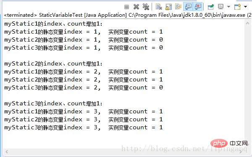Click the Remove Launch single X icon
The height and width of the screenshot is (157, 252).
pos(136,7)
